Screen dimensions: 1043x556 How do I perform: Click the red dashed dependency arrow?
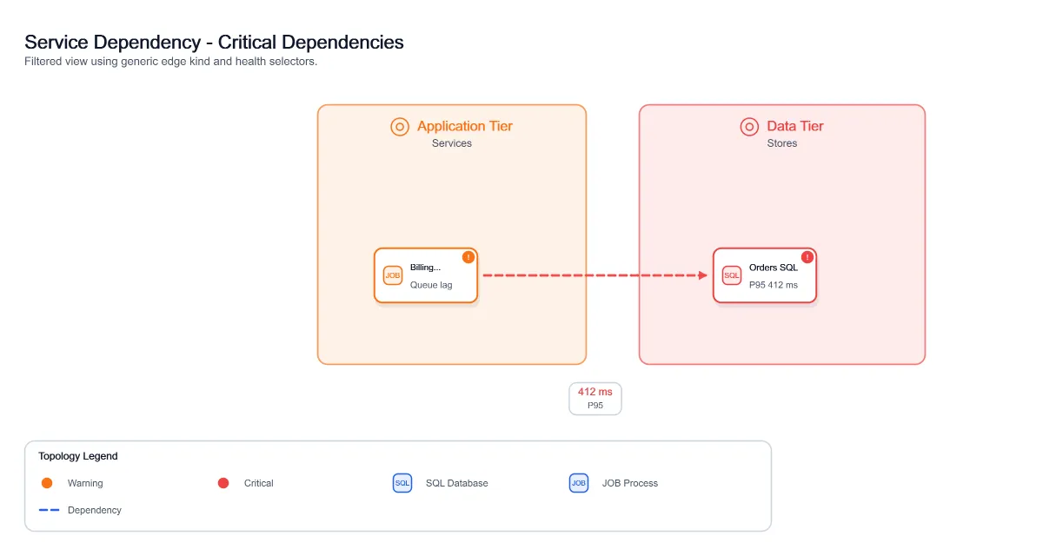click(x=595, y=275)
